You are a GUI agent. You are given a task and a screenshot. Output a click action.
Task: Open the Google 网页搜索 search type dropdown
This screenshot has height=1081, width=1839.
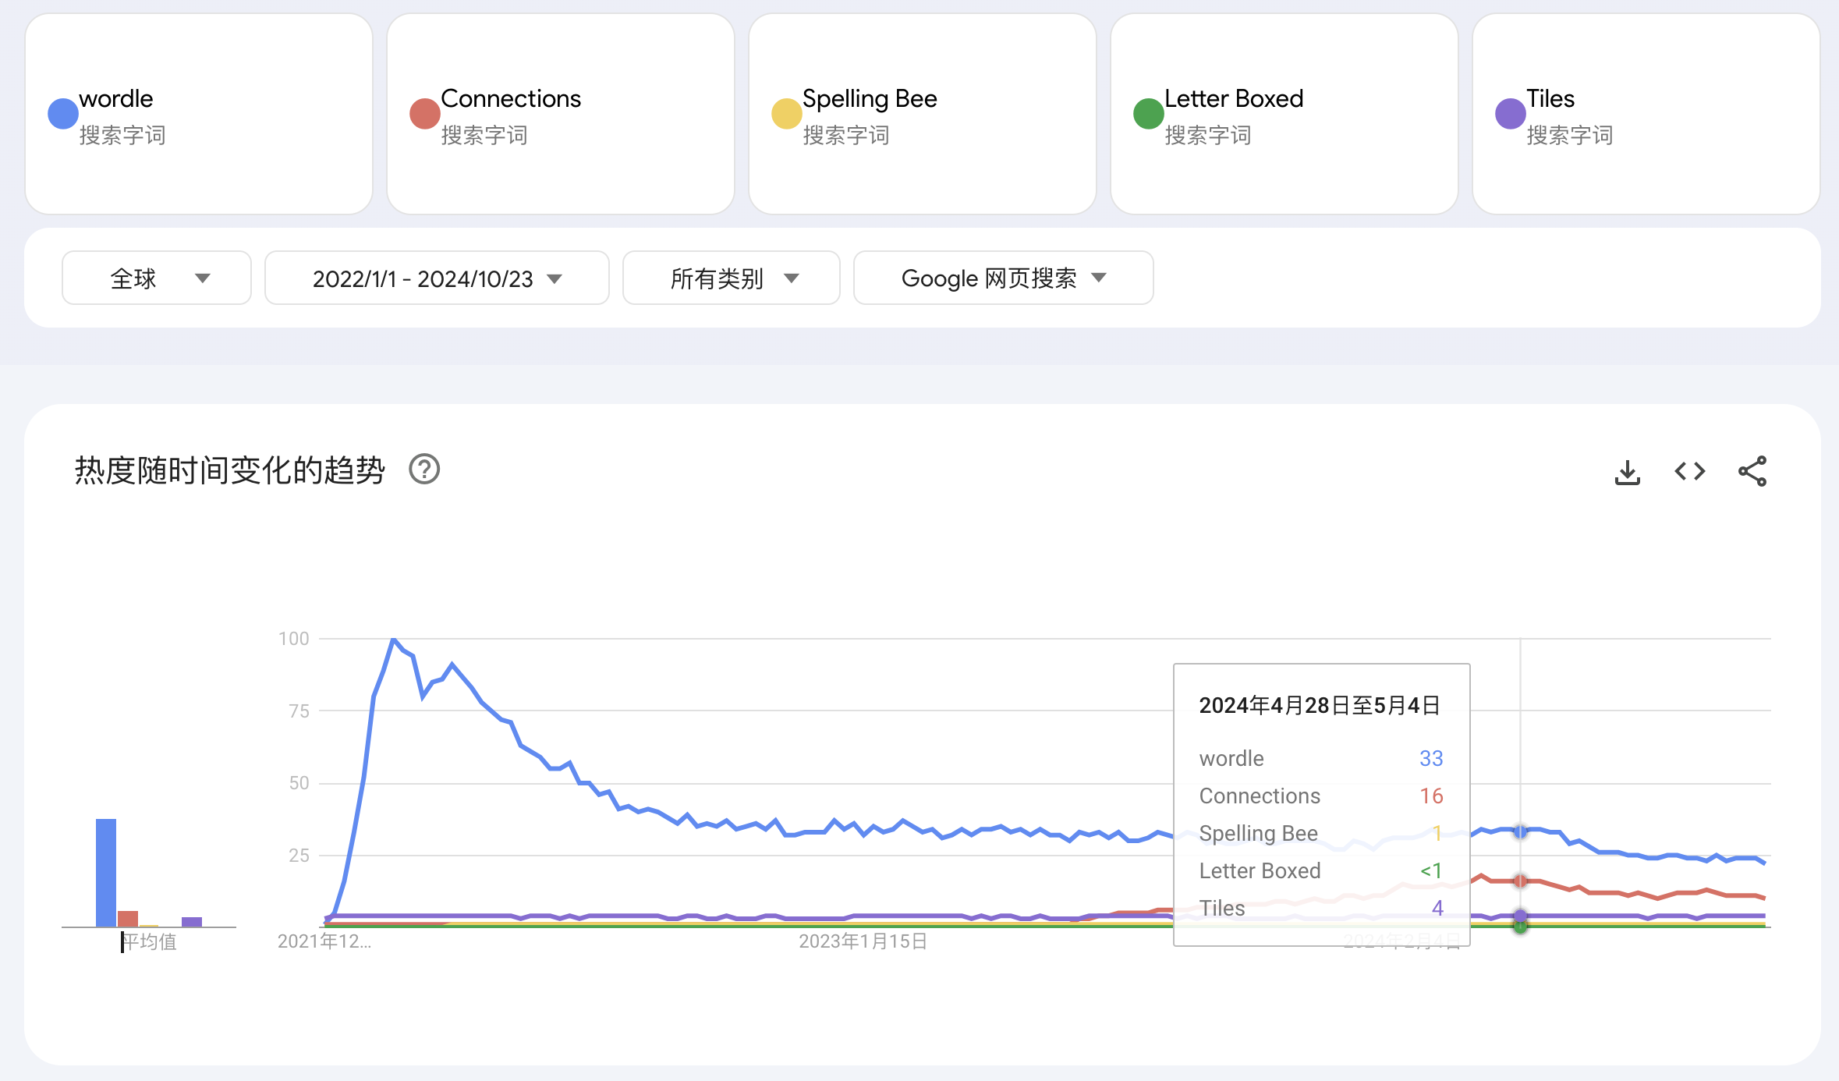(x=1004, y=278)
